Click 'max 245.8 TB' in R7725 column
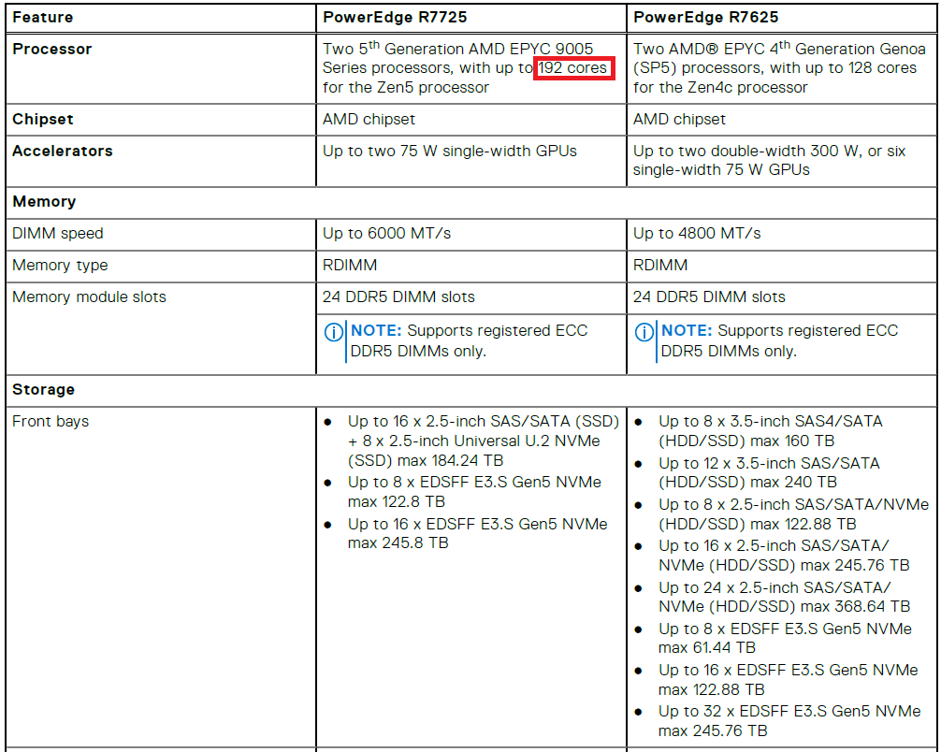 (398, 543)
